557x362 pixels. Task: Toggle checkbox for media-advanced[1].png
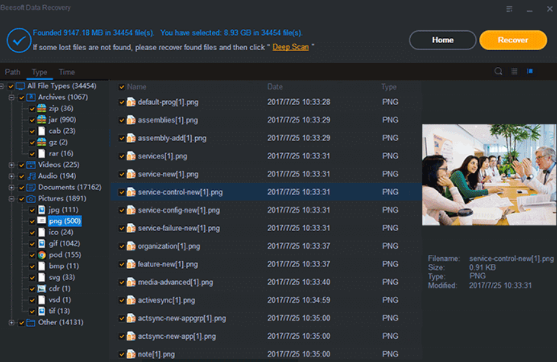122,282
